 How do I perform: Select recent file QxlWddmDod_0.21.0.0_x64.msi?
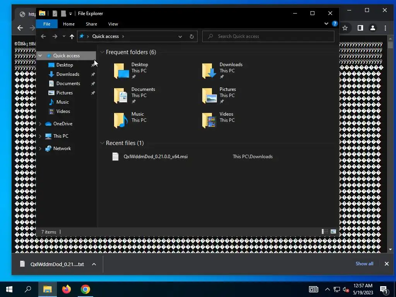click(155, 157)
